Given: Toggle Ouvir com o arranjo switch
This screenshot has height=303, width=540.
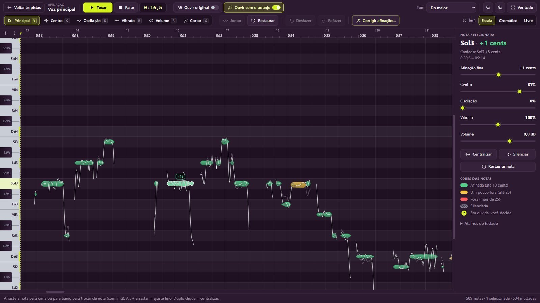Looking at the screenshot, I should coord(276,7).
